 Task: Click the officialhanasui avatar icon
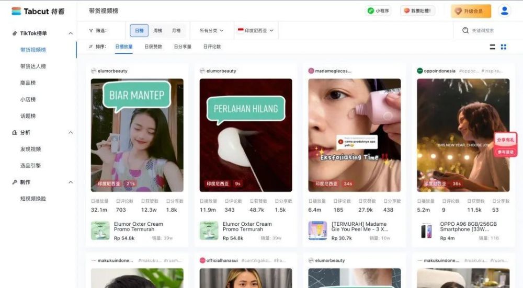[202, 260]
